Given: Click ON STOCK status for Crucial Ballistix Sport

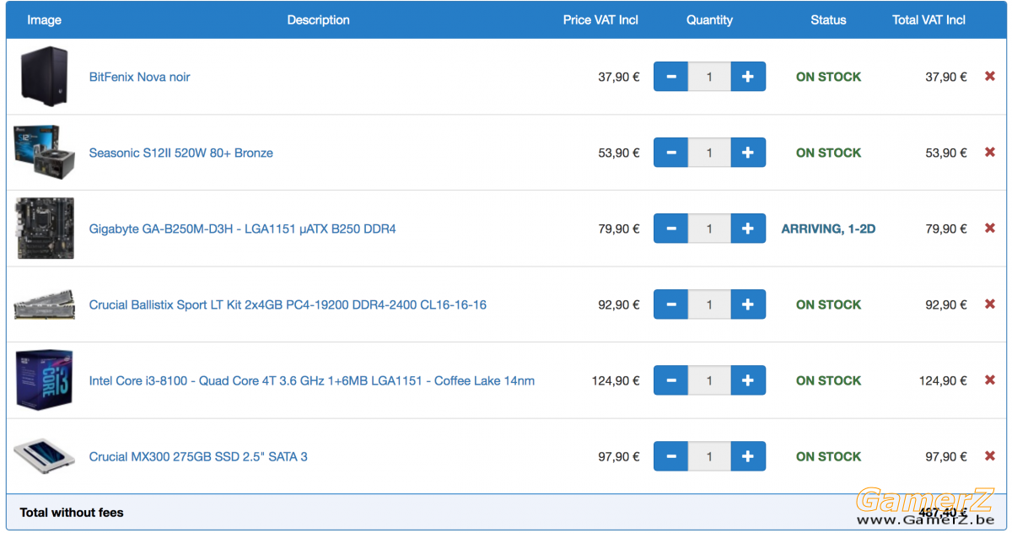Looking at the screenshot, I should tap(828, 304).
